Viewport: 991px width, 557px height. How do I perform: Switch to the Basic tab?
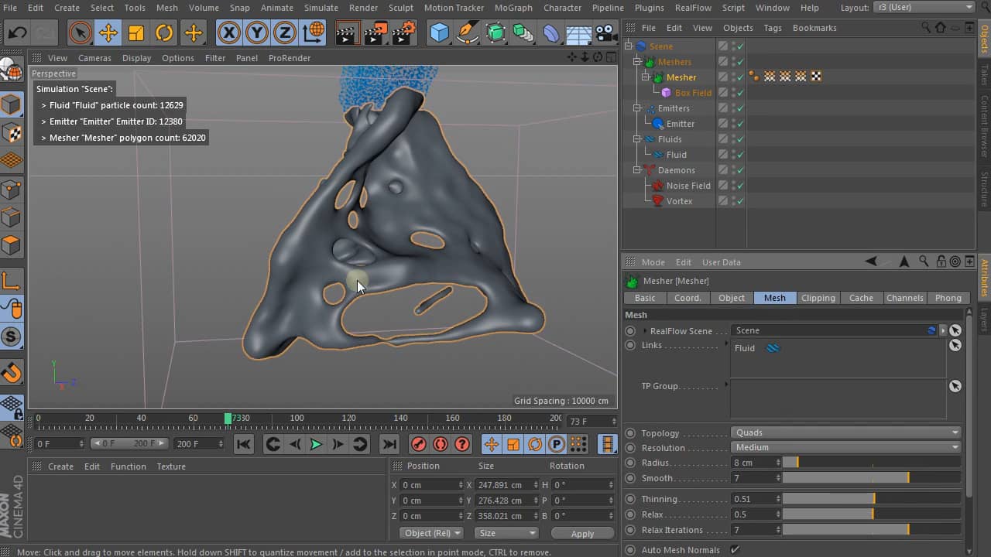point(645,298)
